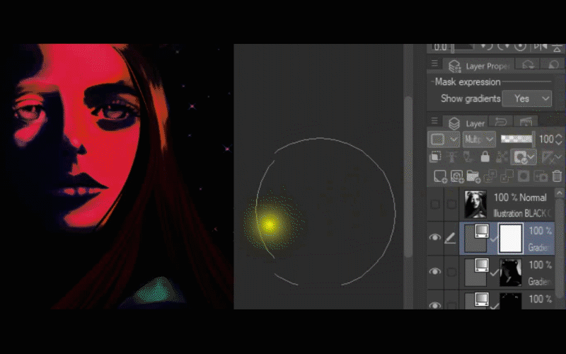Switch to the third tab beside Layer

coord(526,122)
